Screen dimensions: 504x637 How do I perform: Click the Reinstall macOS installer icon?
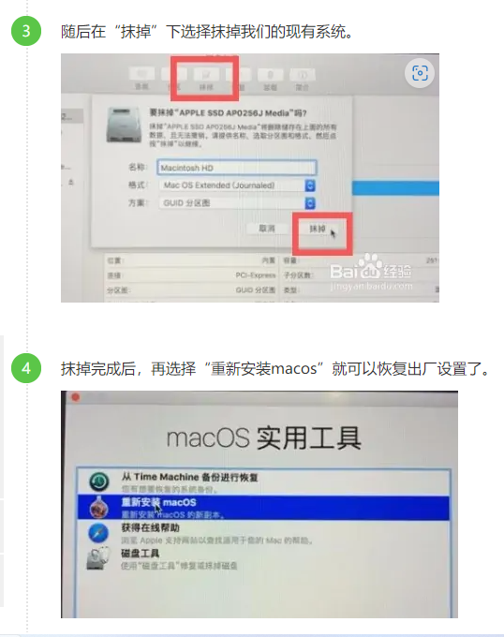click(99, 507)
